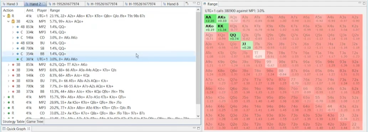The height and width of the screenshot is (132, 368).
Task: Click the Hand 2 tab icon
Action: tap(27, 4)
